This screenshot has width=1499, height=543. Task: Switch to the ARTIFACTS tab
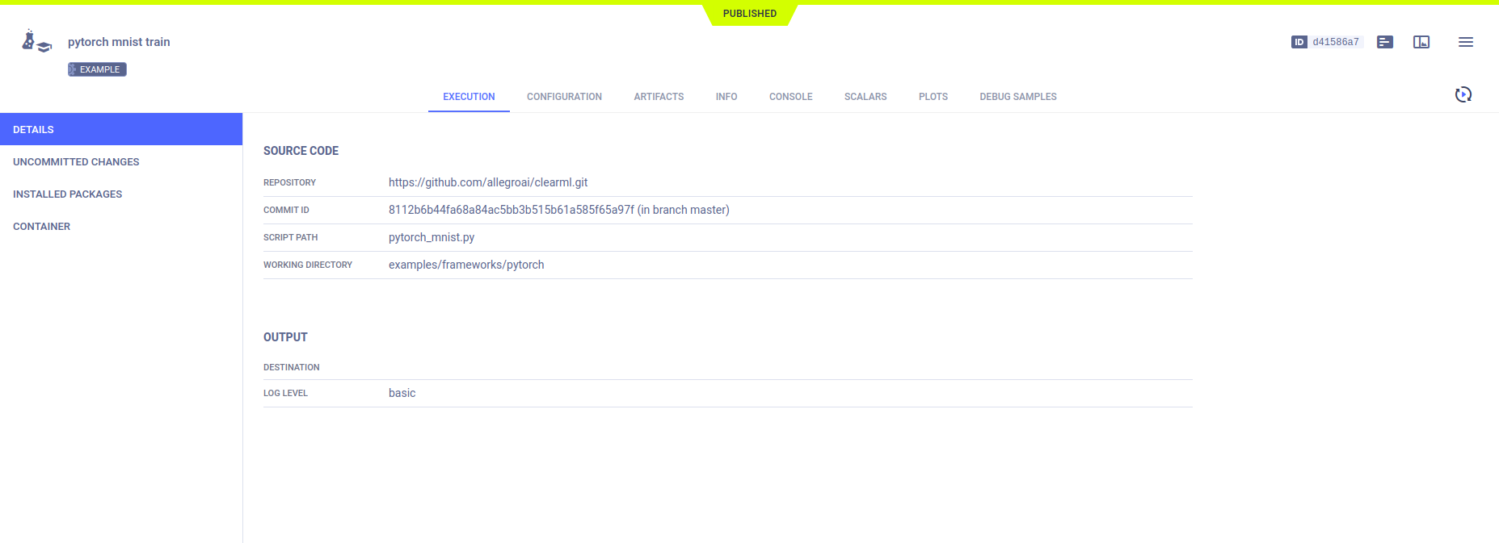coord(659,97)
